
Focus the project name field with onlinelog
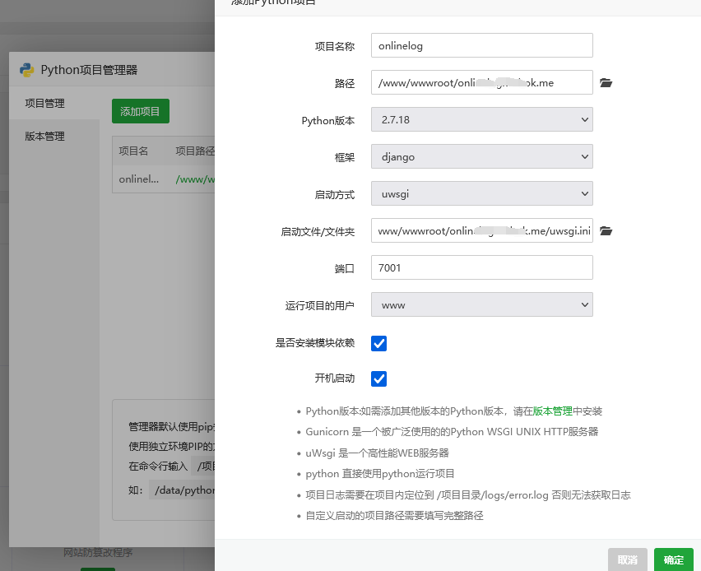pyautogui.click(x=482, y=45)
